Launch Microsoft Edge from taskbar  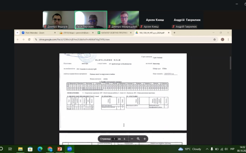coord(40,149)
